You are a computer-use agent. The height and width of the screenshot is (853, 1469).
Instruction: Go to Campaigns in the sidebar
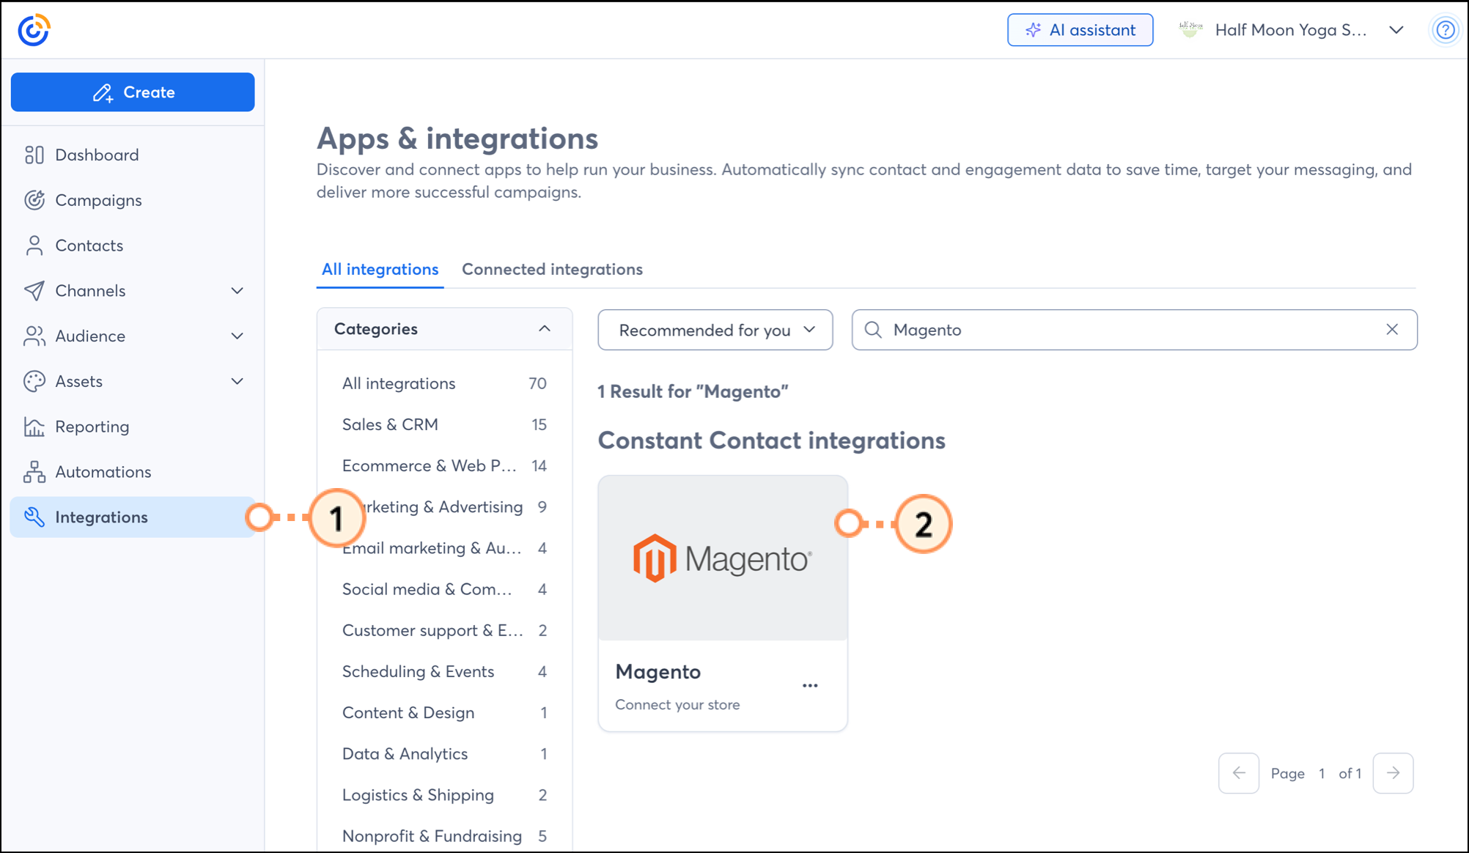pyautogui.click(x=98, y=200)
